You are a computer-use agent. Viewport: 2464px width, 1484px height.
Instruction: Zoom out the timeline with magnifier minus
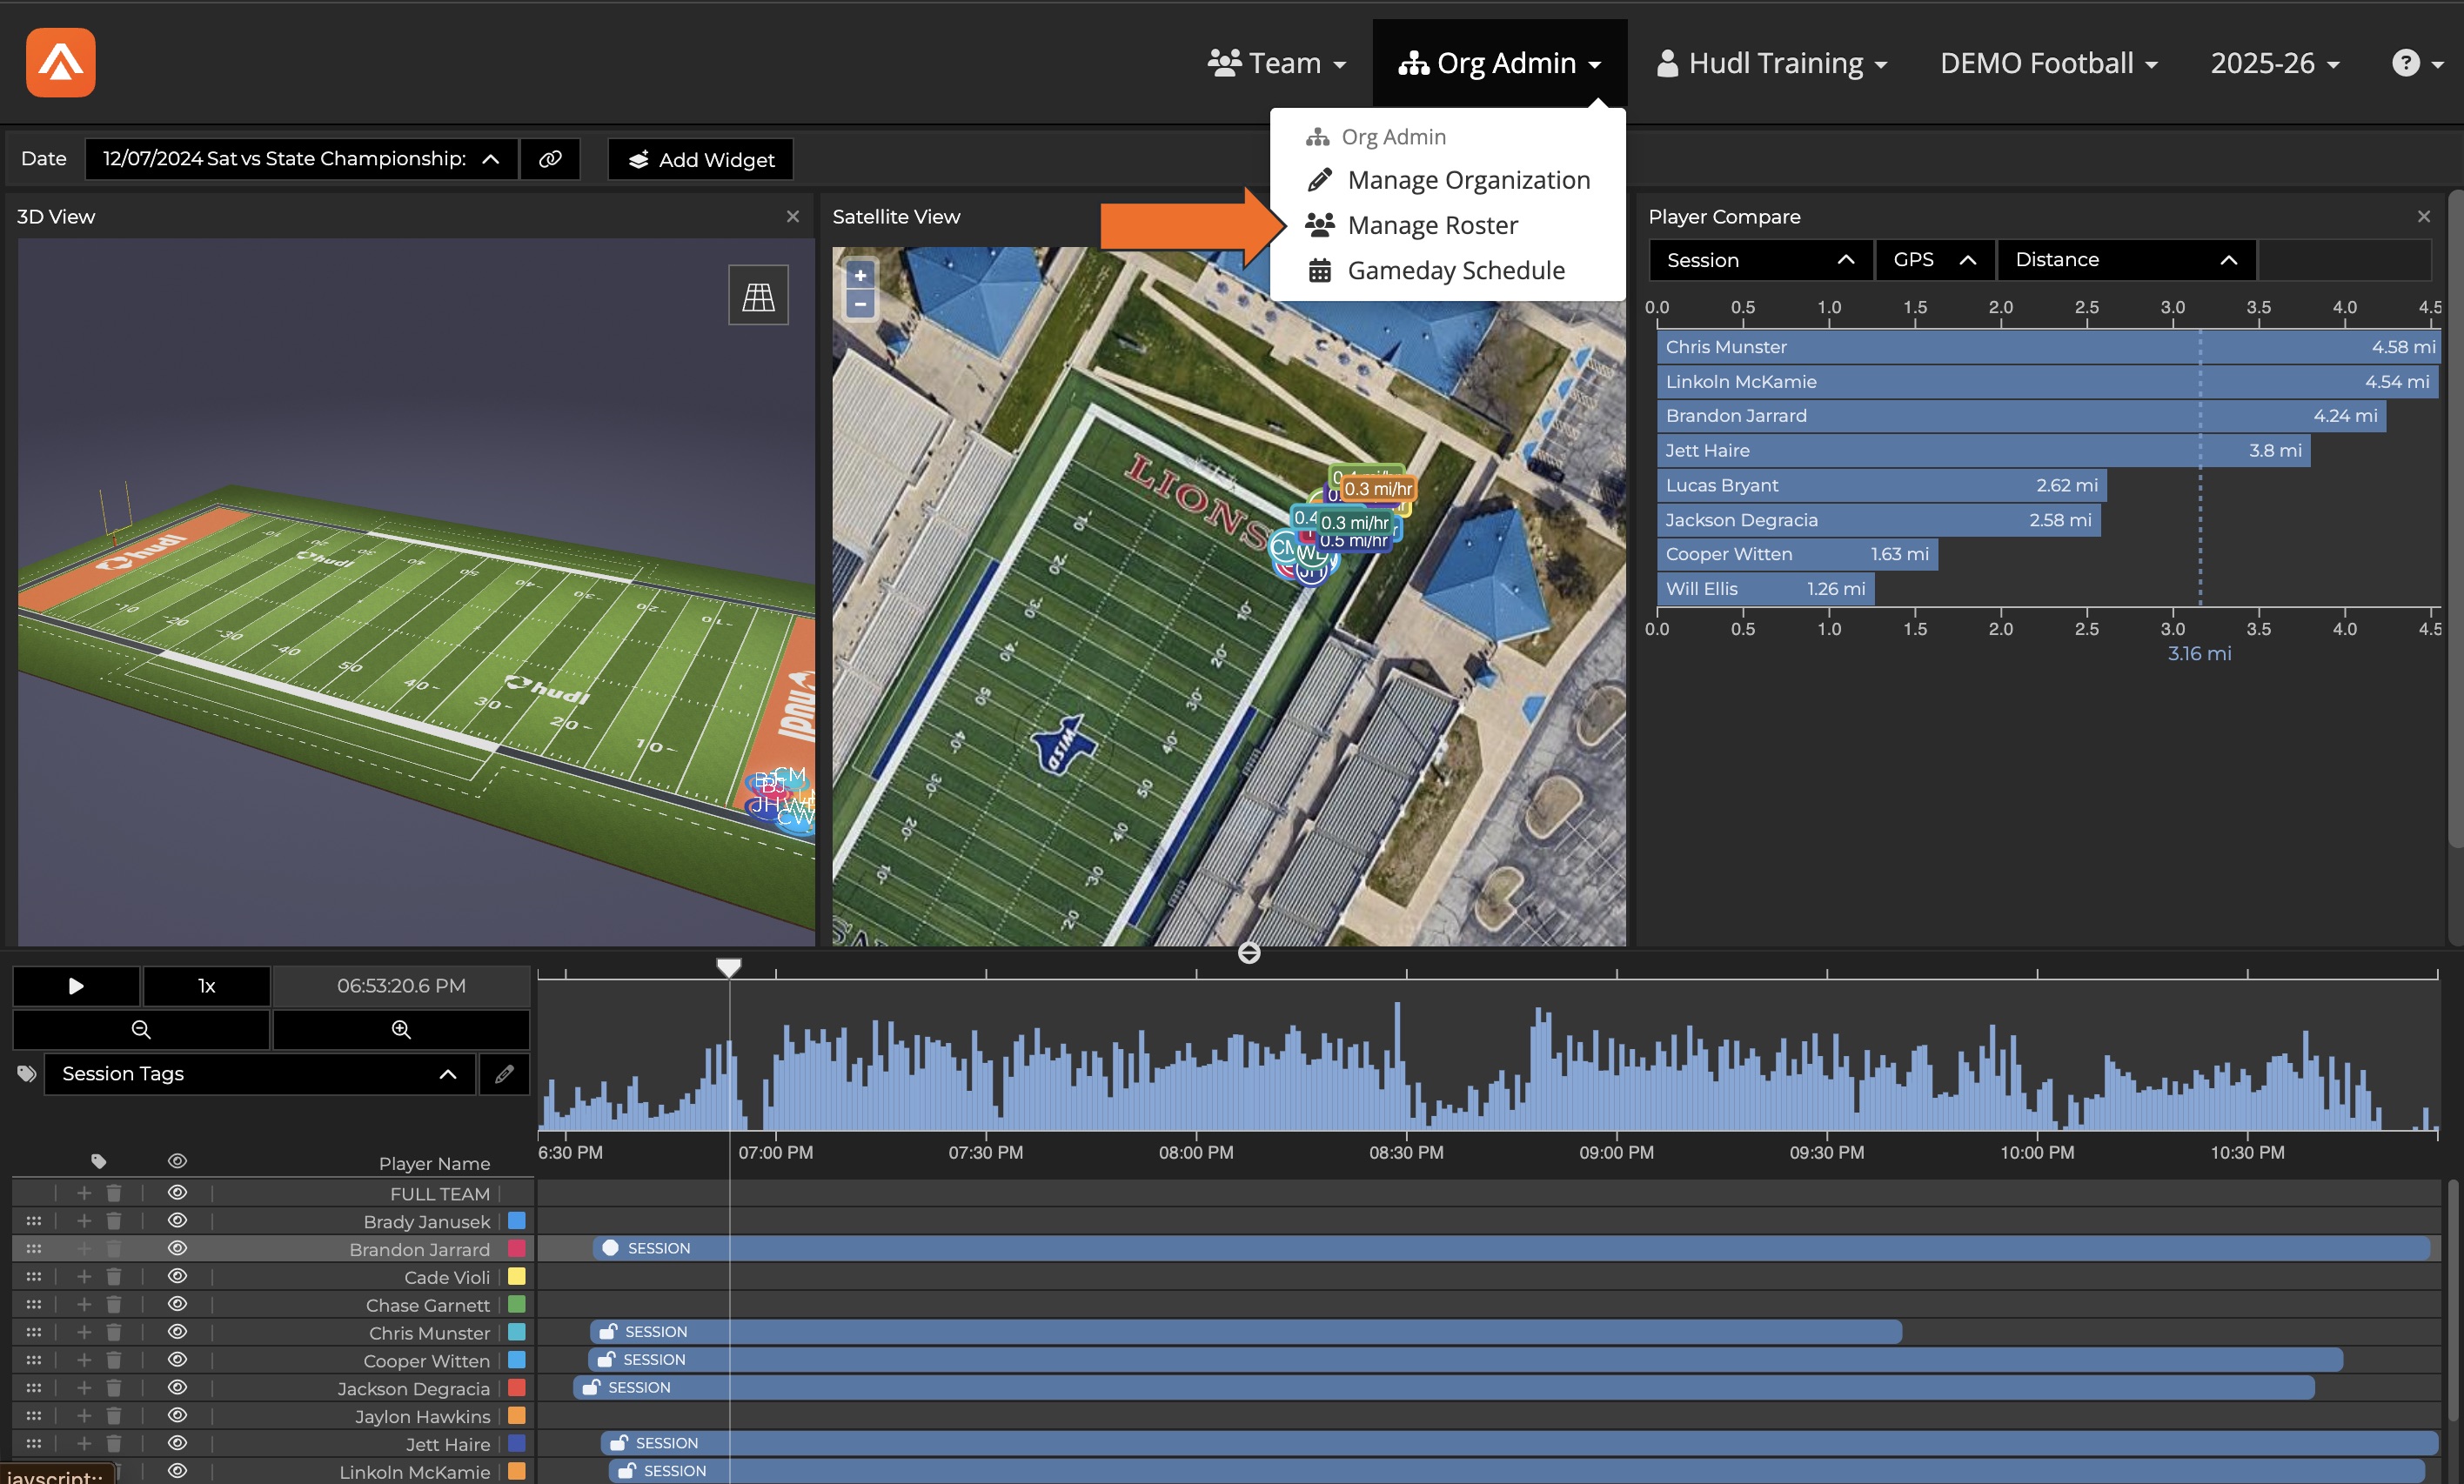pyautogui.click(x=141, y=1029)
